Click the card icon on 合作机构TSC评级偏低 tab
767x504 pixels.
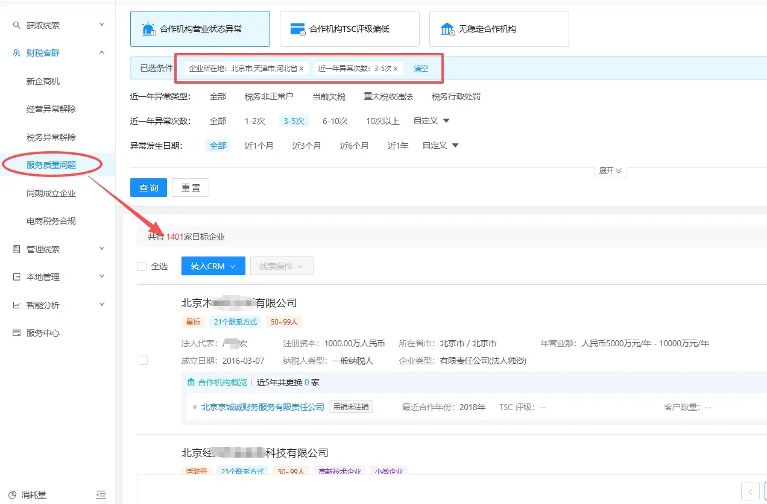click(x=298, y=29)
